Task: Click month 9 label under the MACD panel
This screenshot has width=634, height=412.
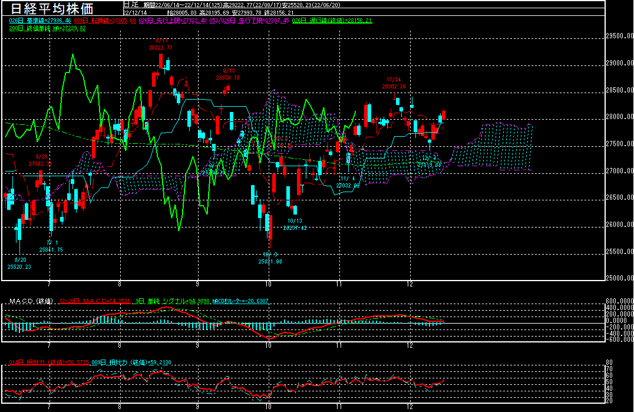Action: [197, 346]
